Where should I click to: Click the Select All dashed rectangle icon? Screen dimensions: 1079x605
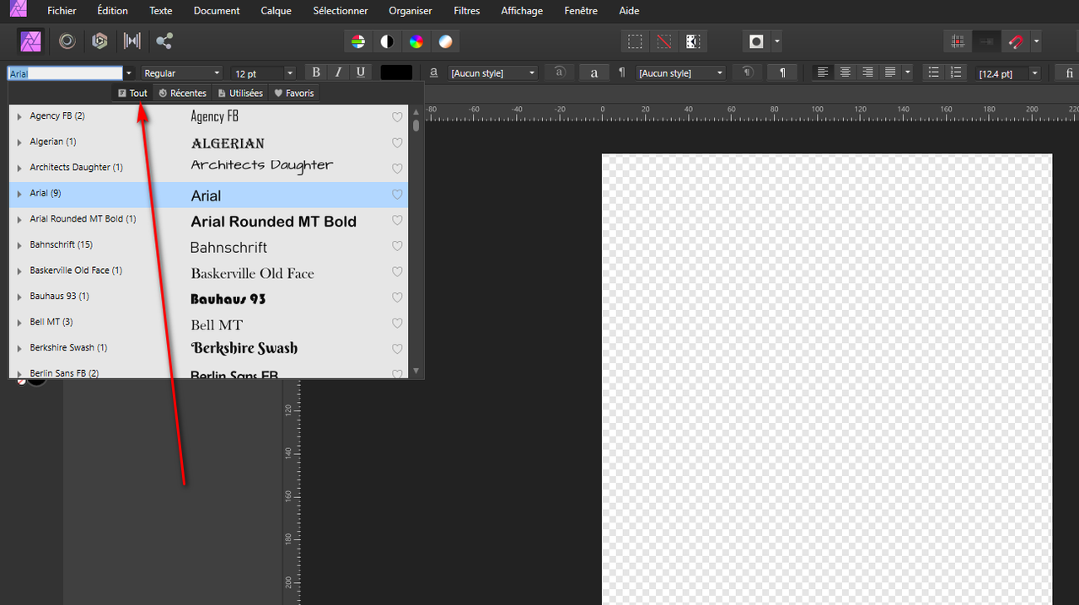[636, 41]
